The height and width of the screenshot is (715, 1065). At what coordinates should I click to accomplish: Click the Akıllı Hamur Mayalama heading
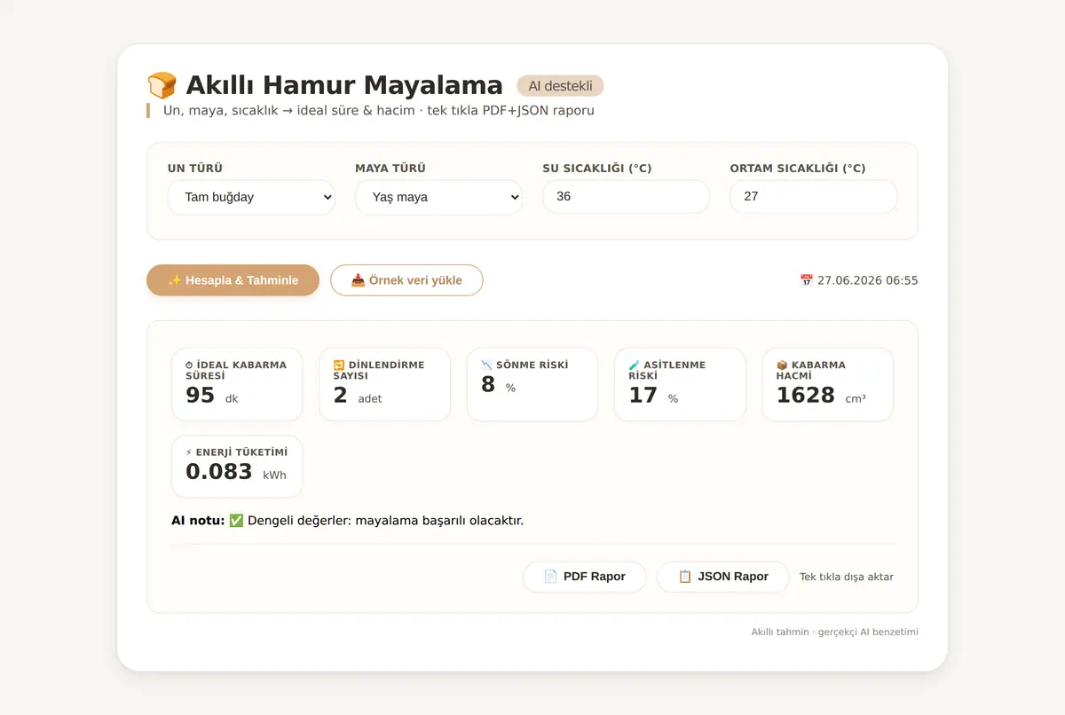click(x=344, y=85)
